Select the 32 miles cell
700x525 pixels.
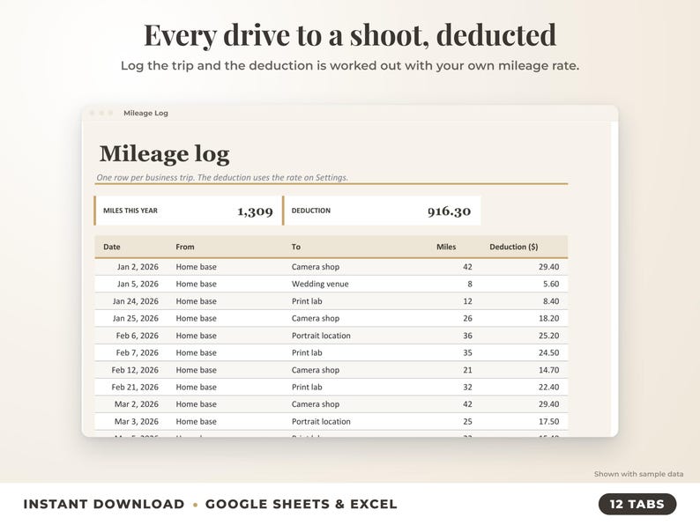(467, 387)
